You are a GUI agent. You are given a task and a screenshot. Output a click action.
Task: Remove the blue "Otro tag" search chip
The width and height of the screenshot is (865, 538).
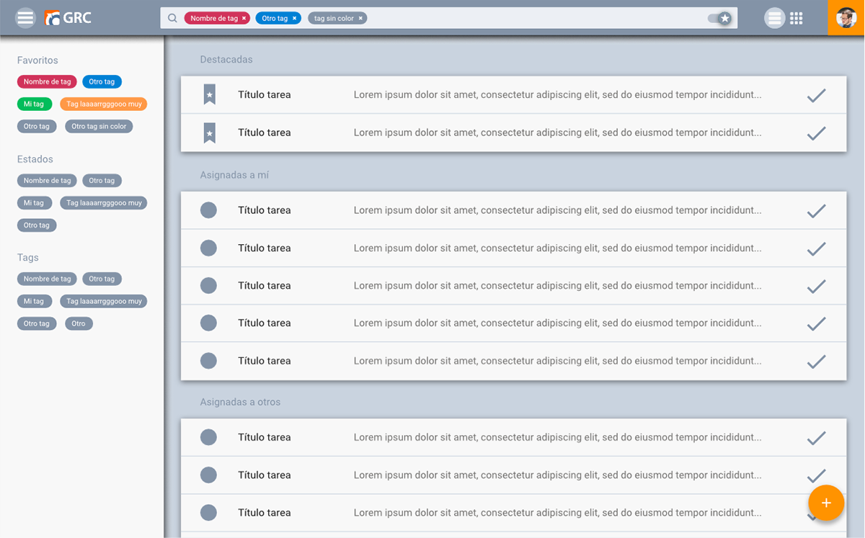[x=294, y=19]
